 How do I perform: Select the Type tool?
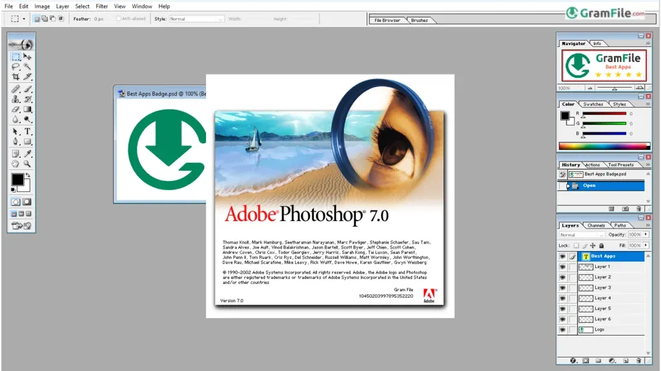(x=27, y=131)
